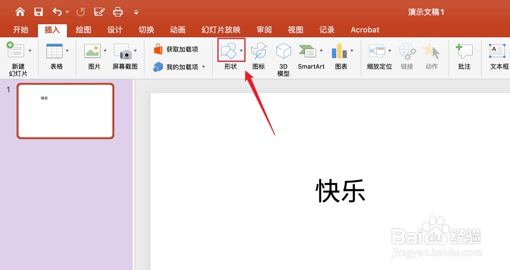Image resolution: width=510 pixels, height=270 pixels.
Task: Open the Acrobat tab
Action: pos(365,30)
